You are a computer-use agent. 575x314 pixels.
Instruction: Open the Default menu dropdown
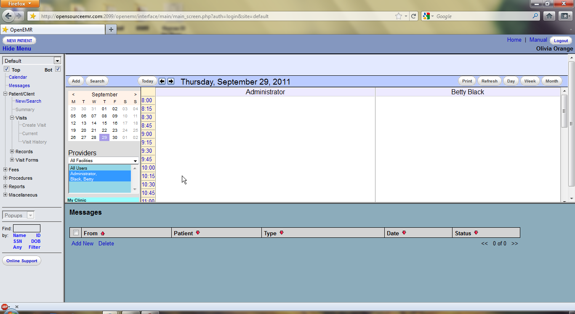click(x=32, y=61)
